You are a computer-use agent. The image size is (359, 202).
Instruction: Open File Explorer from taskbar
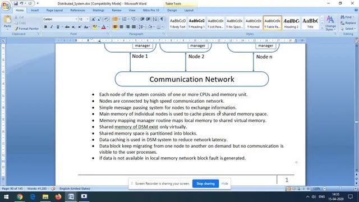45,197
